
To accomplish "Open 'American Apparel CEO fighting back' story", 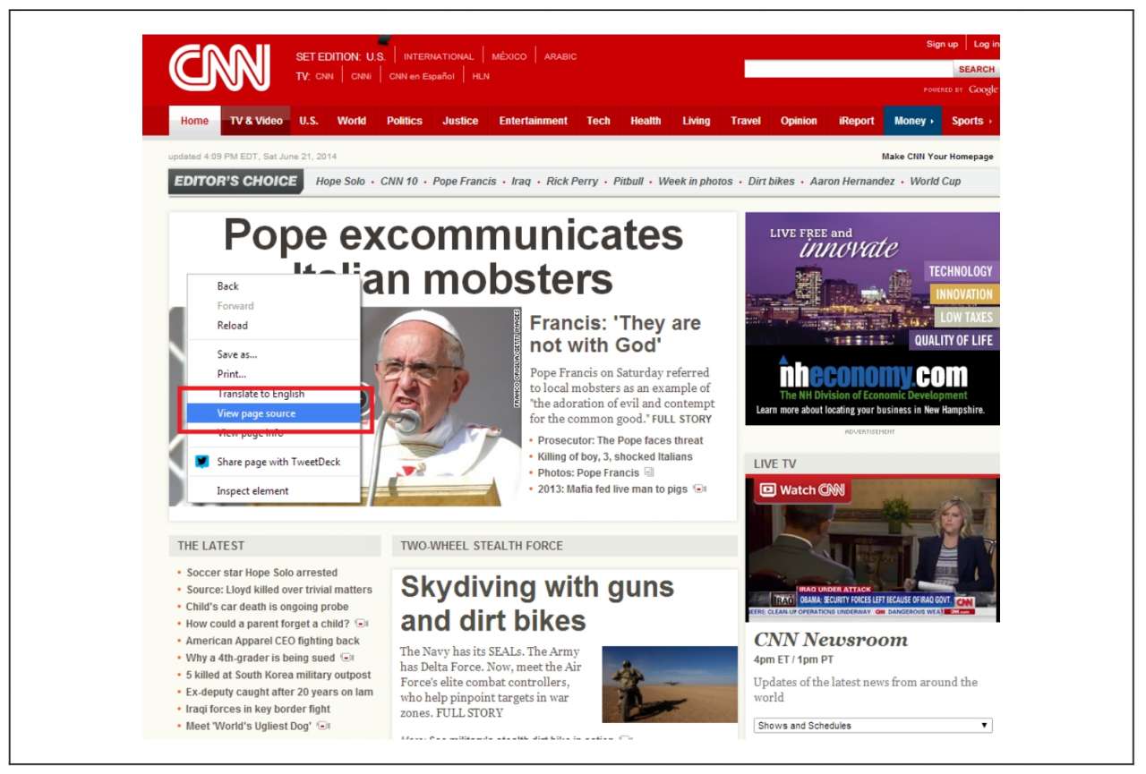I will pyautogui.click(x=273, y=641).
